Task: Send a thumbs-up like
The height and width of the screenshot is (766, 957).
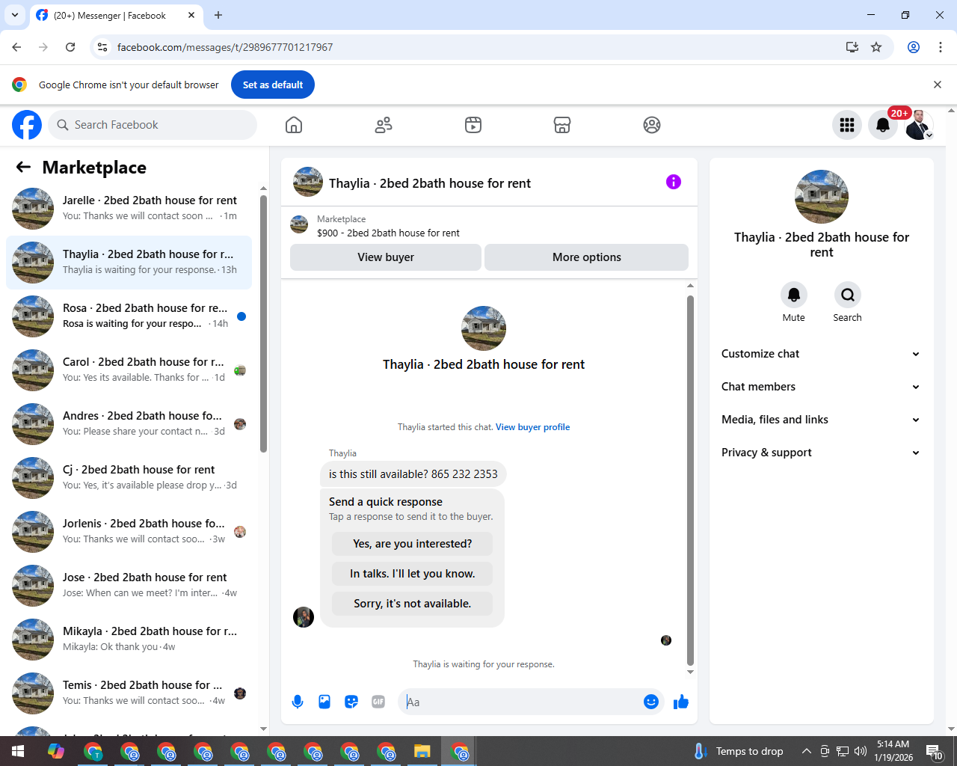Action: pos(681,702)
